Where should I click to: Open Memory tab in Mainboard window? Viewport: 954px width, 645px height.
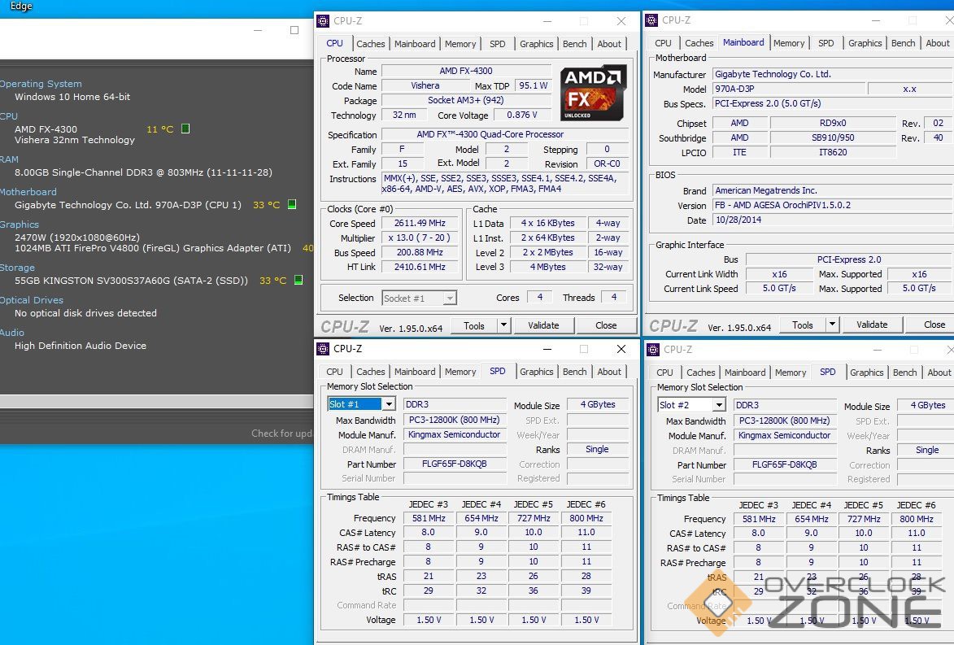[789, 43]
